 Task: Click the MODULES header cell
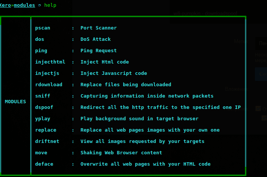tap(16, 102)
